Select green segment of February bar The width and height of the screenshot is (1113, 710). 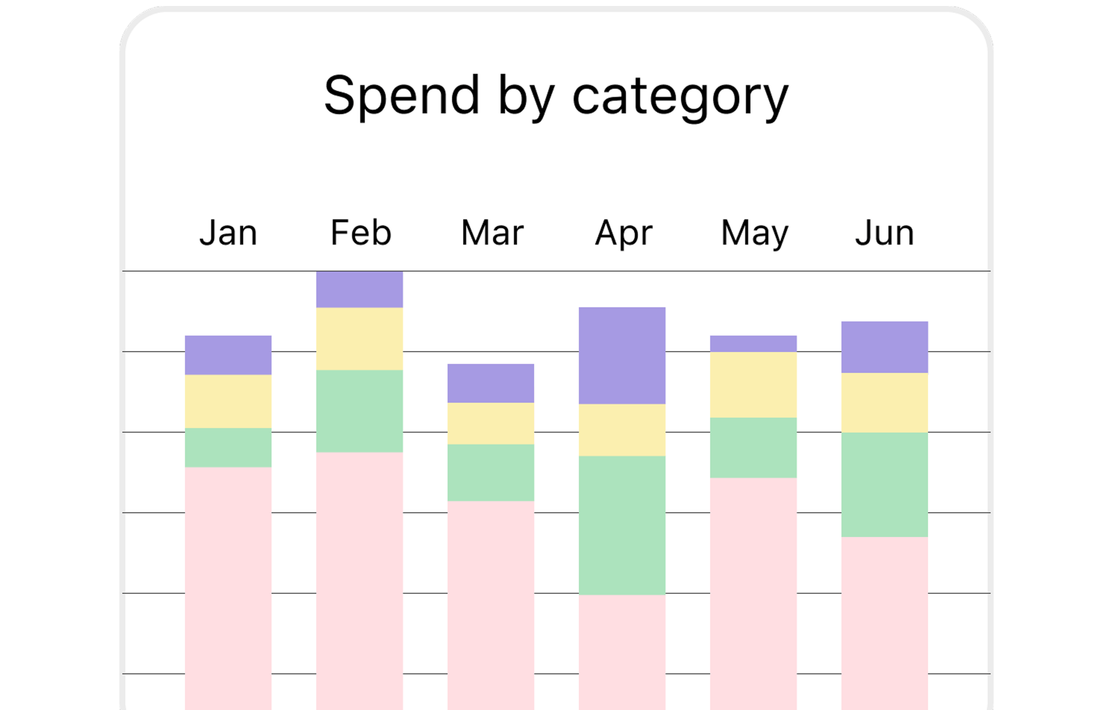pos(360,411)
